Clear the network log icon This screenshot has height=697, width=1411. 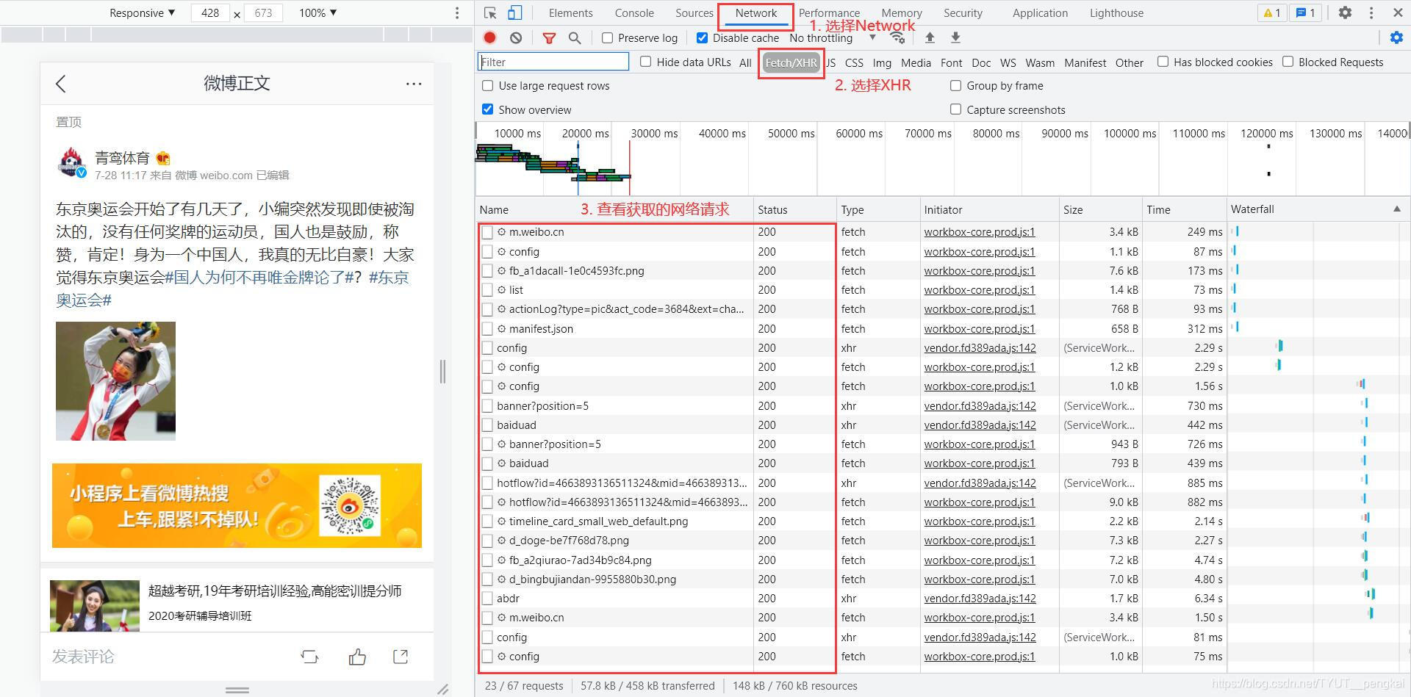[x=516, y=37]
